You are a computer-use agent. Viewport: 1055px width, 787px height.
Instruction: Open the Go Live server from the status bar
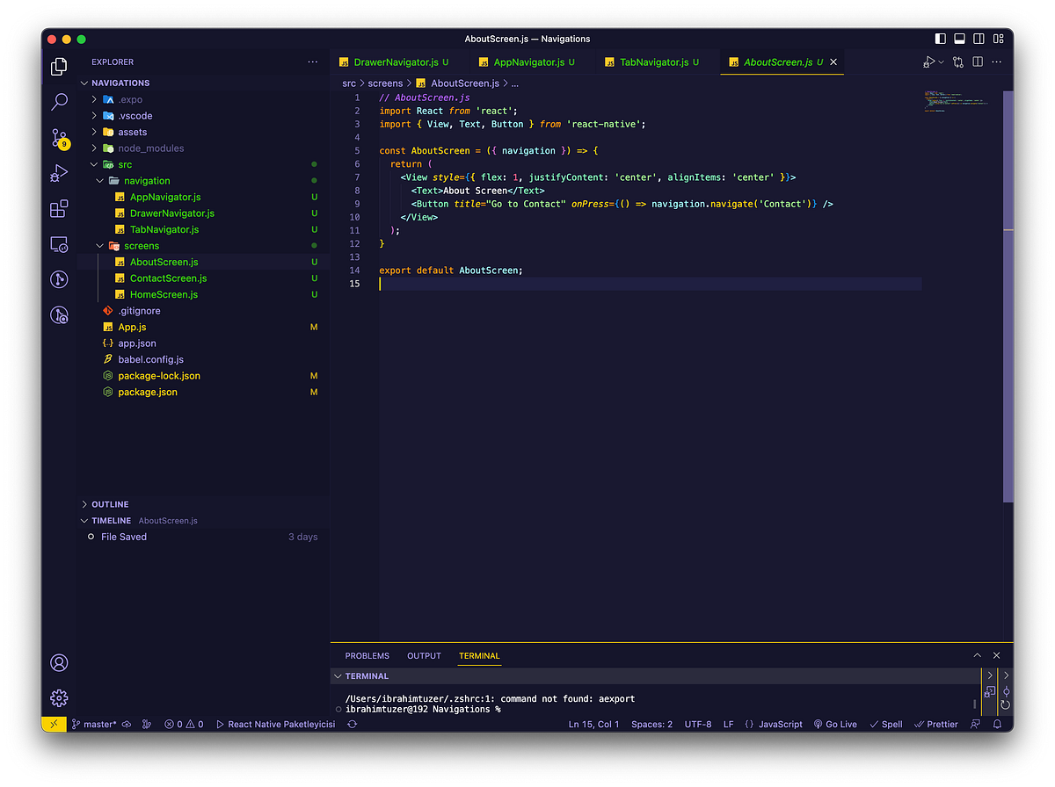[833, 724]
